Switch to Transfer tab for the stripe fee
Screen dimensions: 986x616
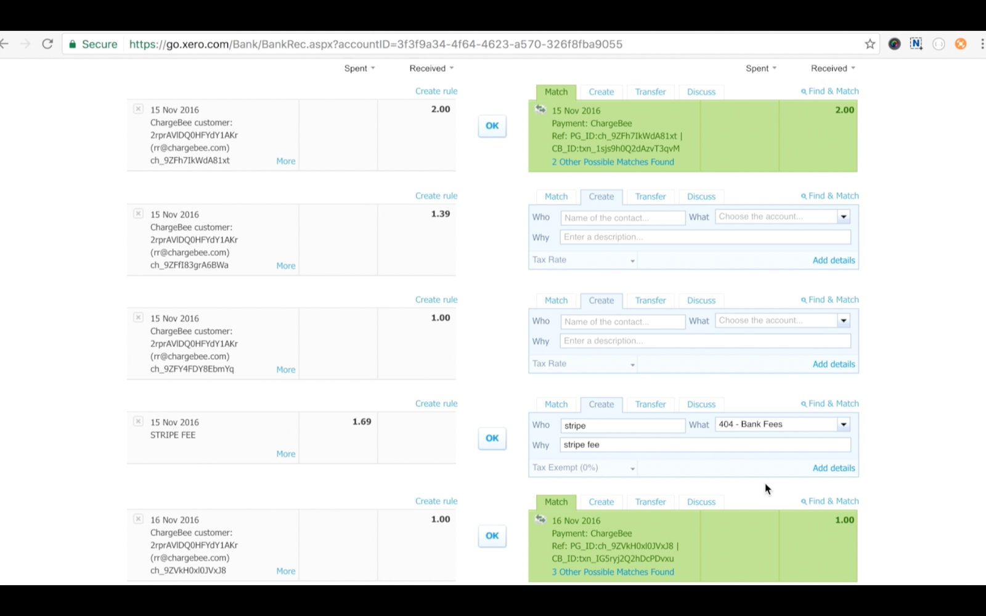coord(650,404)
